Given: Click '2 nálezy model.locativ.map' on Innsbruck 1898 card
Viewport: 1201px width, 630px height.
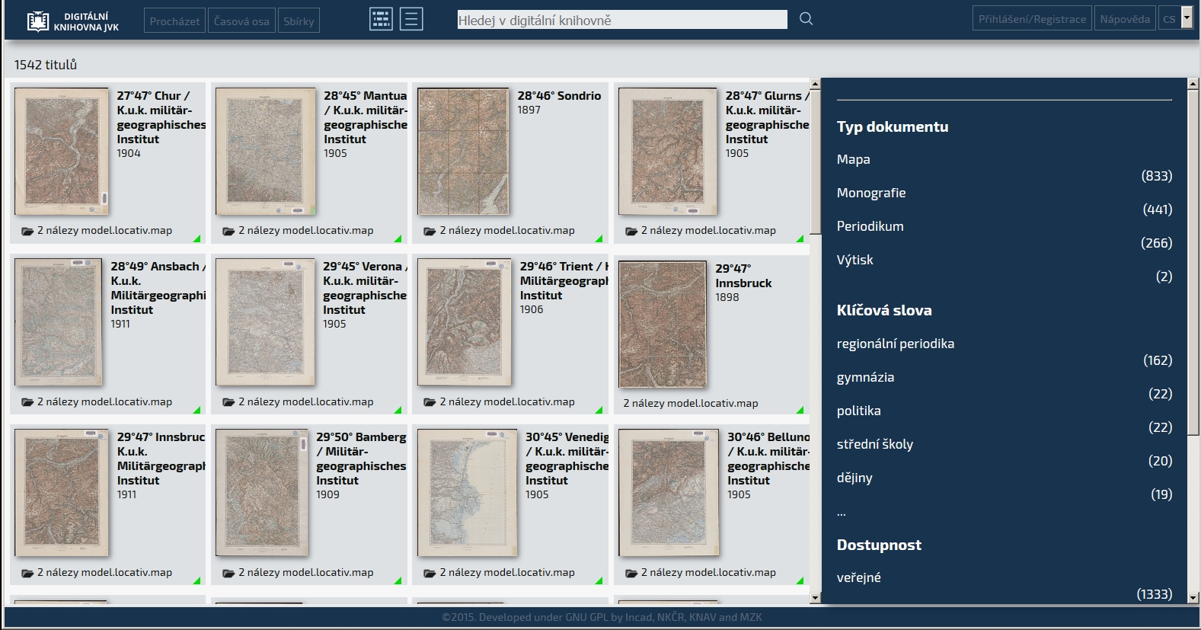Looking at the screenshot, I should (691, 404).
